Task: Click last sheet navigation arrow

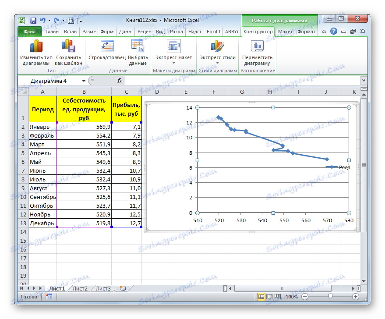Action: (40, 288)
